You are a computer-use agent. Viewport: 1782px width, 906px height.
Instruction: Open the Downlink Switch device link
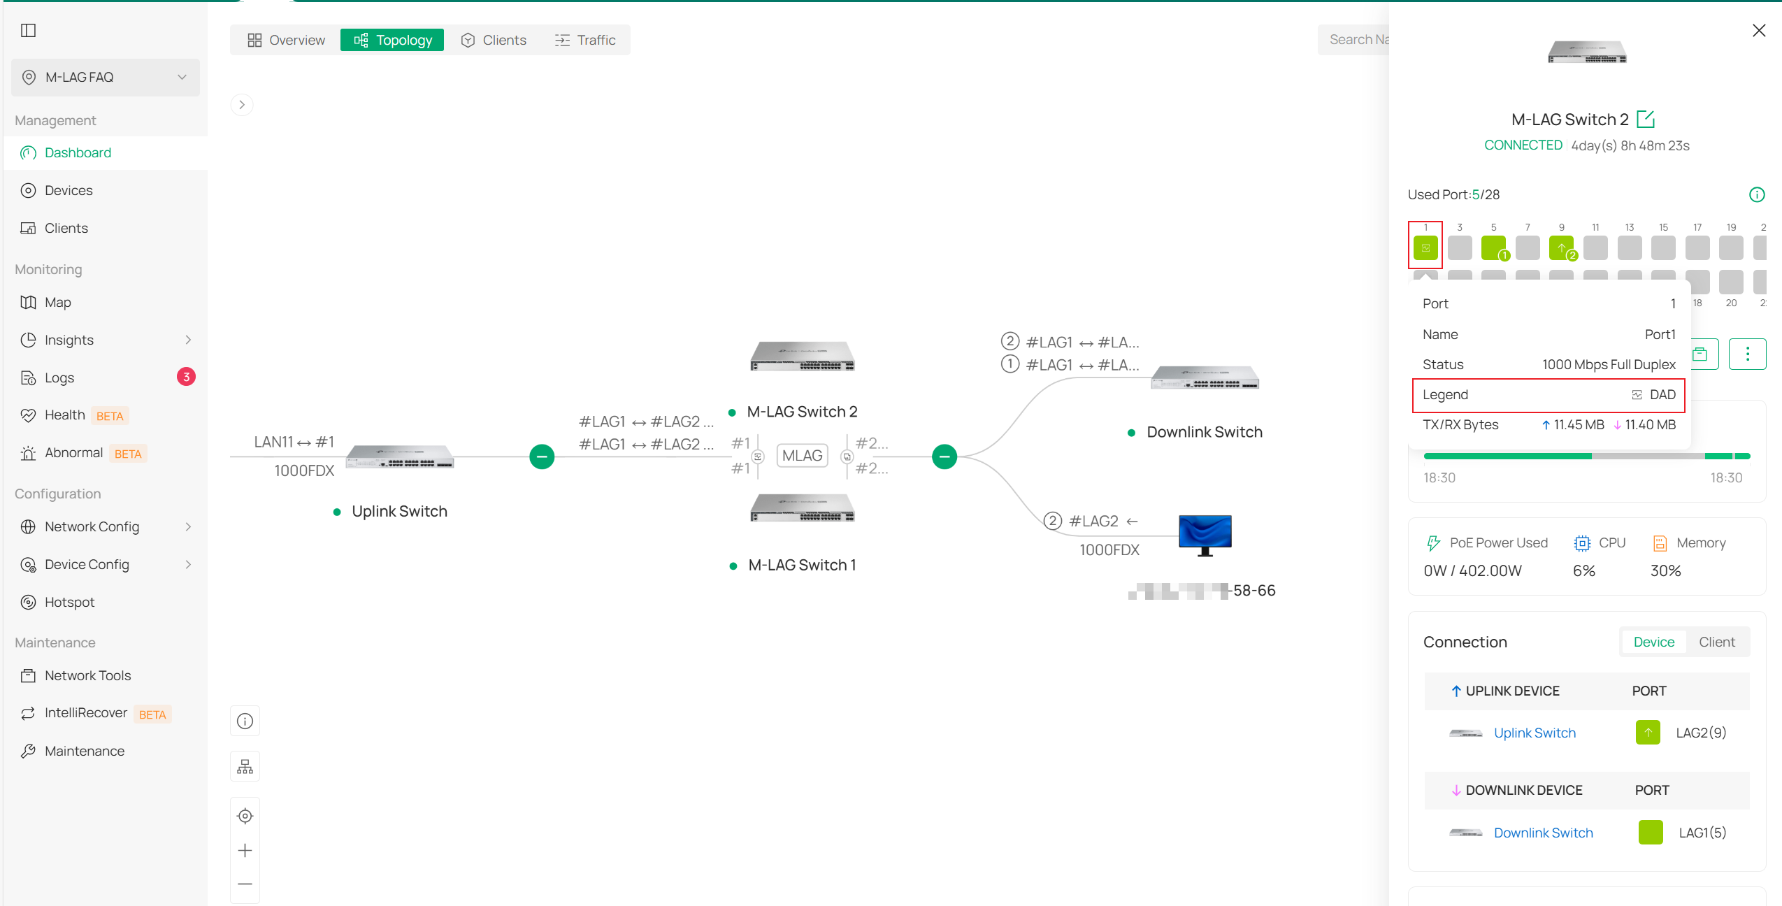(x=1543, y=833)
